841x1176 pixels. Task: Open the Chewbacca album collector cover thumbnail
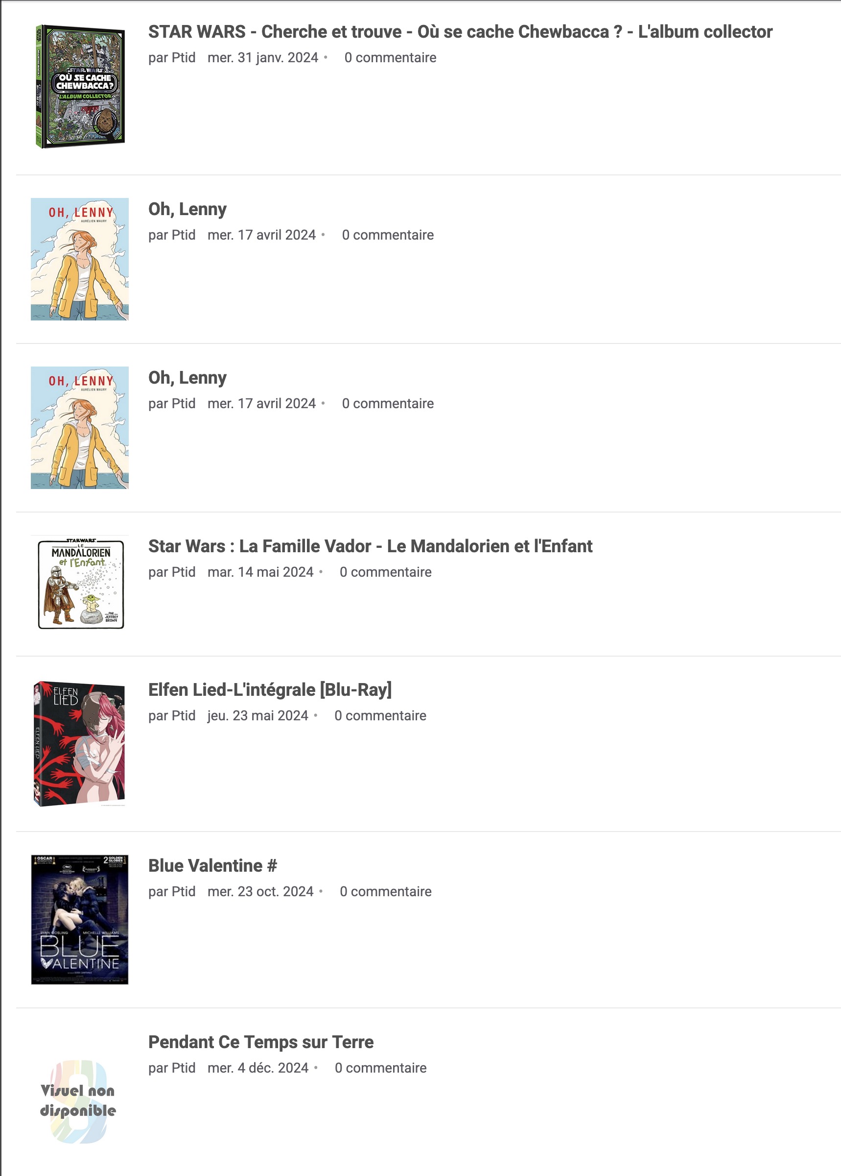(80, 87)
